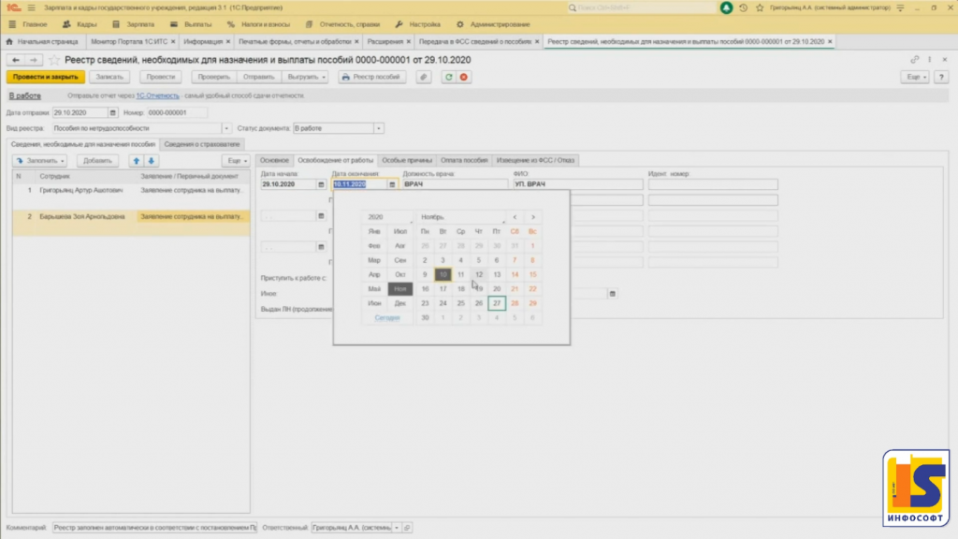Viewport: 958px width, 539px height.
Task: Open the Выгрузить dropdown button
Action: tap(307, 78)
